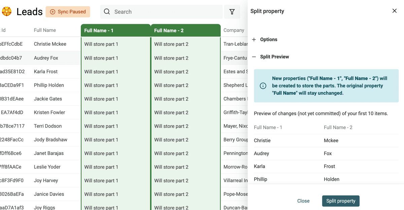Select the Kristen Fowler cell
This screenshot has width=404, height=210.
pyautogui.click(x=49, y=113)
